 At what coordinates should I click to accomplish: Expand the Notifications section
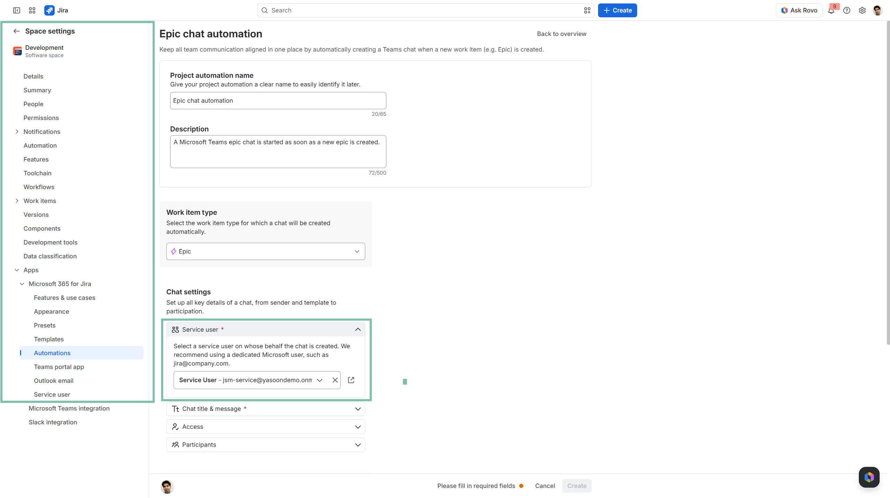pos(17,132)
